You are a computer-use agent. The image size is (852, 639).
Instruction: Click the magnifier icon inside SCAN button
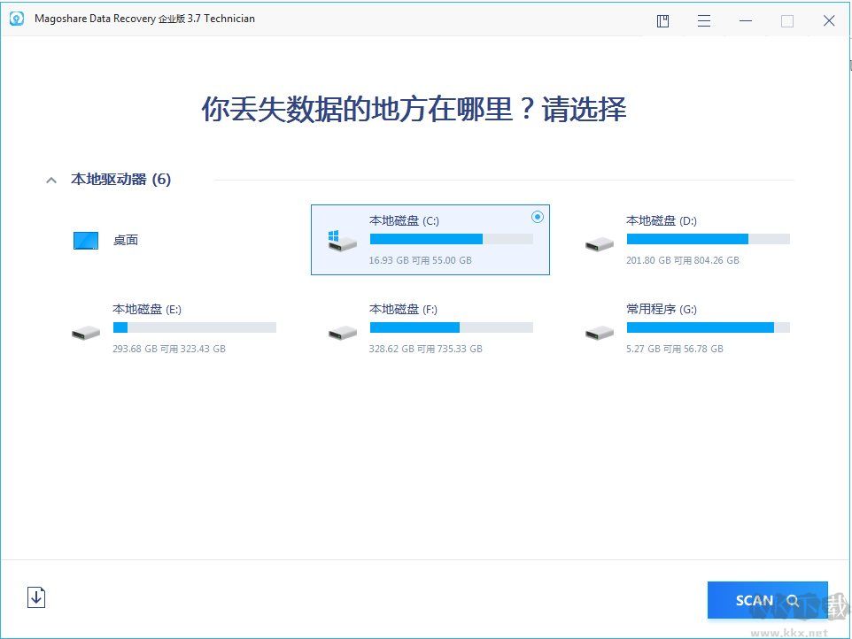click(x=793, y=600)
